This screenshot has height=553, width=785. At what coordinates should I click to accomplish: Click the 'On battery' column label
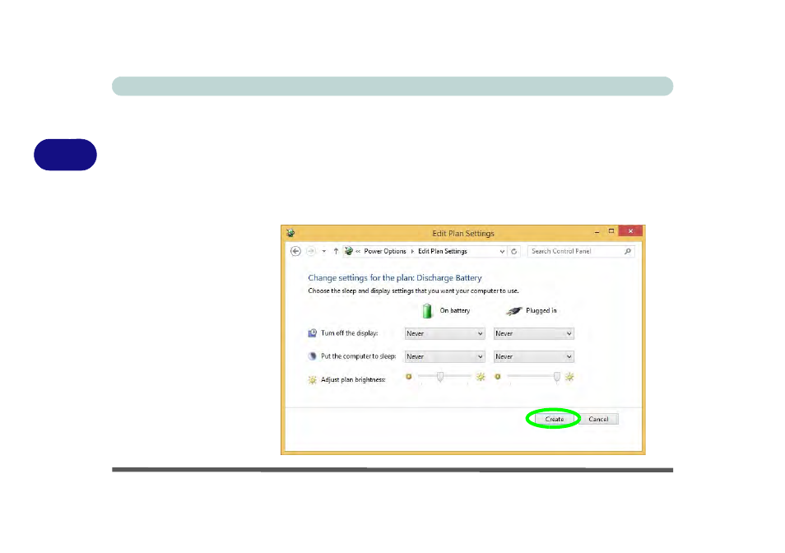[x=454, y=311]
